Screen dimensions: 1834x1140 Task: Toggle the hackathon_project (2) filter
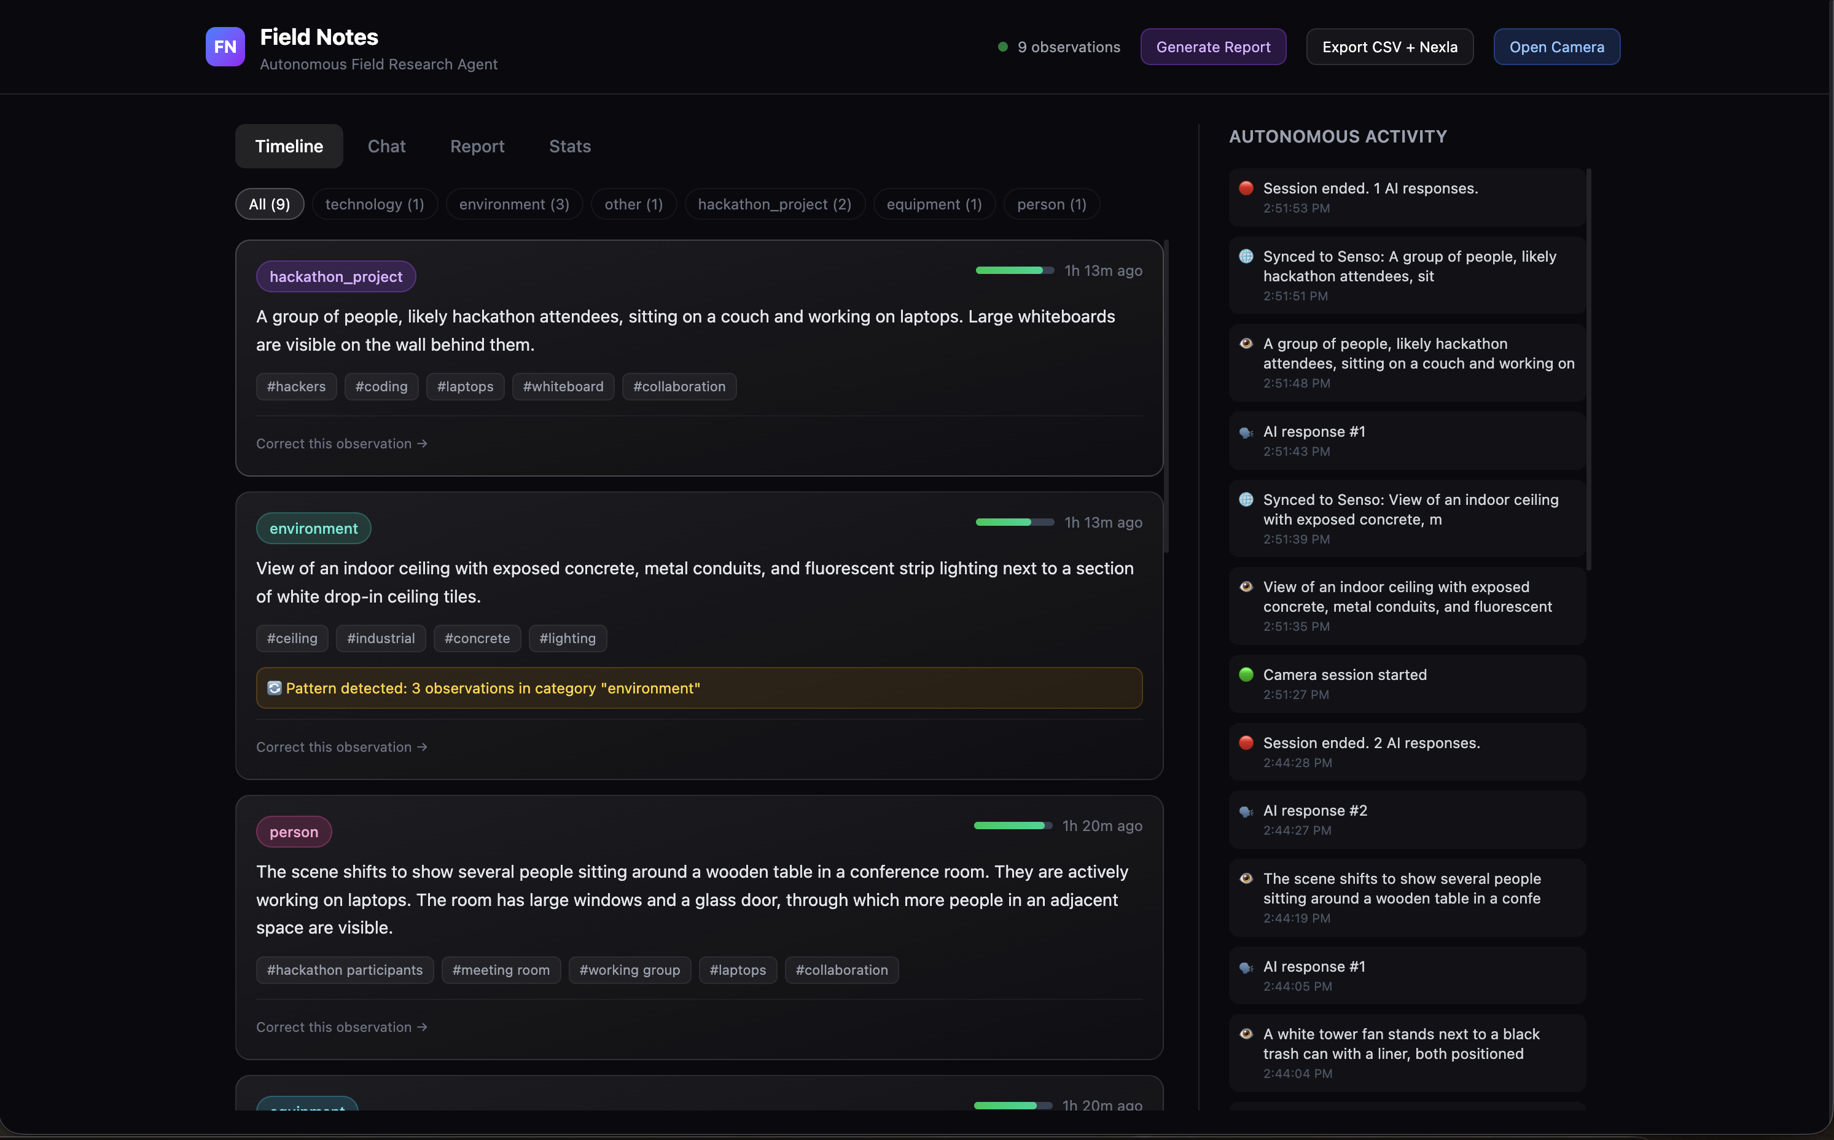pos(774,205)
